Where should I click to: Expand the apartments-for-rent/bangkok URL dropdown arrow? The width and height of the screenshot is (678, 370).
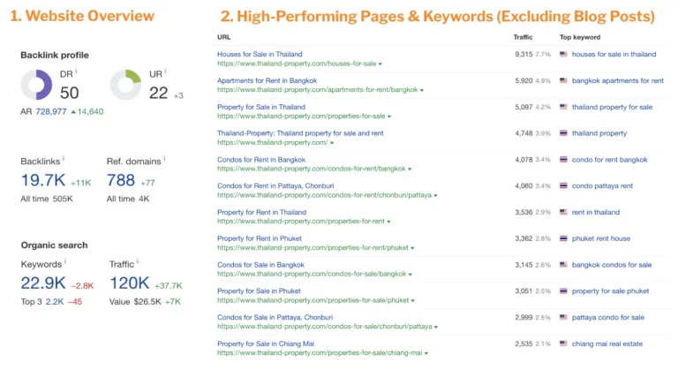422,90
